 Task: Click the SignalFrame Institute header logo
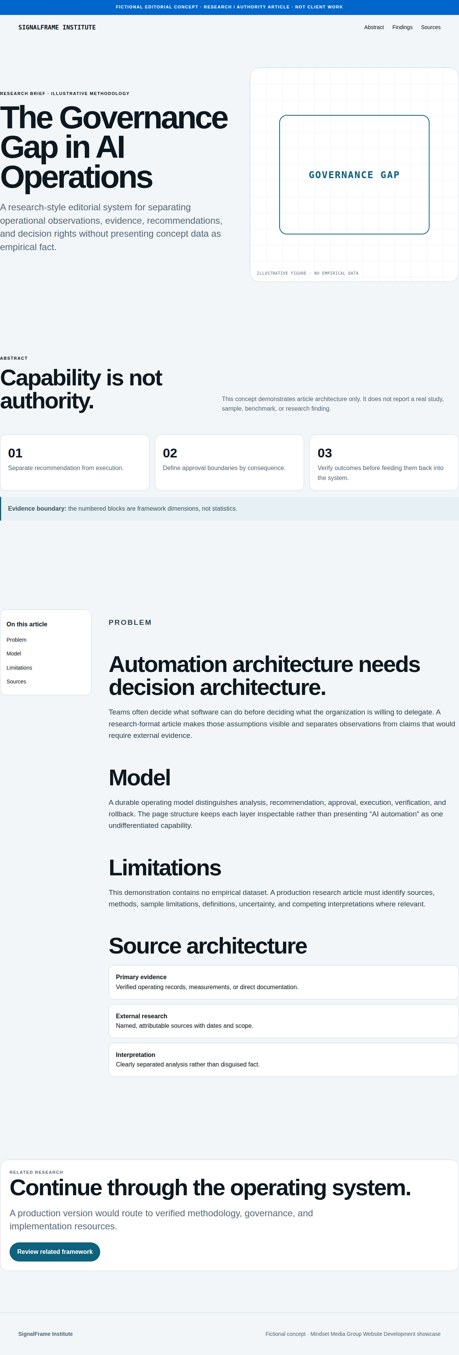tap(57, 27)
